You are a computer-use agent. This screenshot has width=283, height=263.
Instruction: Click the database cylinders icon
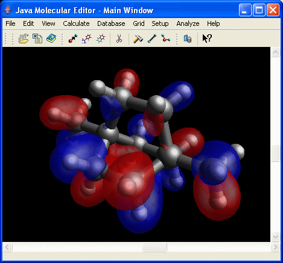188,39
